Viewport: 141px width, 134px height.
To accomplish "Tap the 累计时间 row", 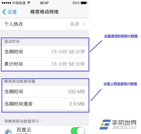I will (x=45, y=64).
